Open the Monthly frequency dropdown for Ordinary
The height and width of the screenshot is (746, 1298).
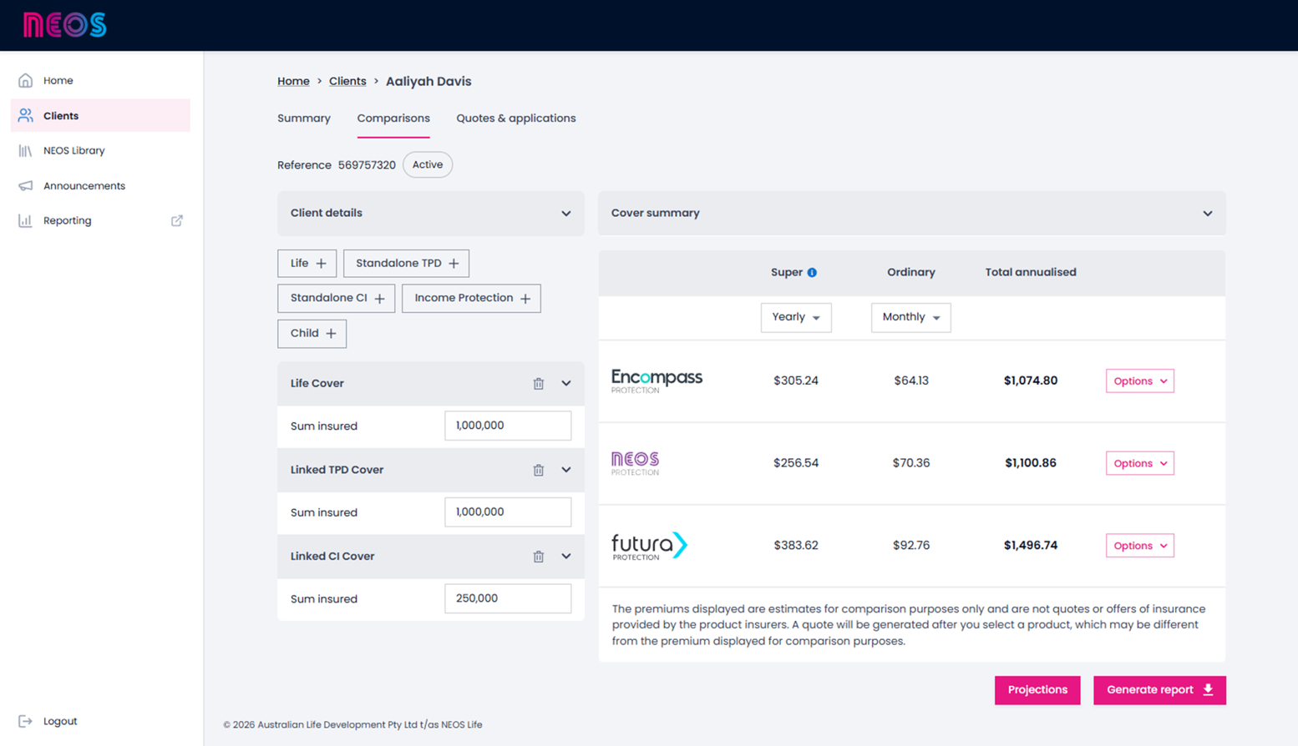click(910, 317)
